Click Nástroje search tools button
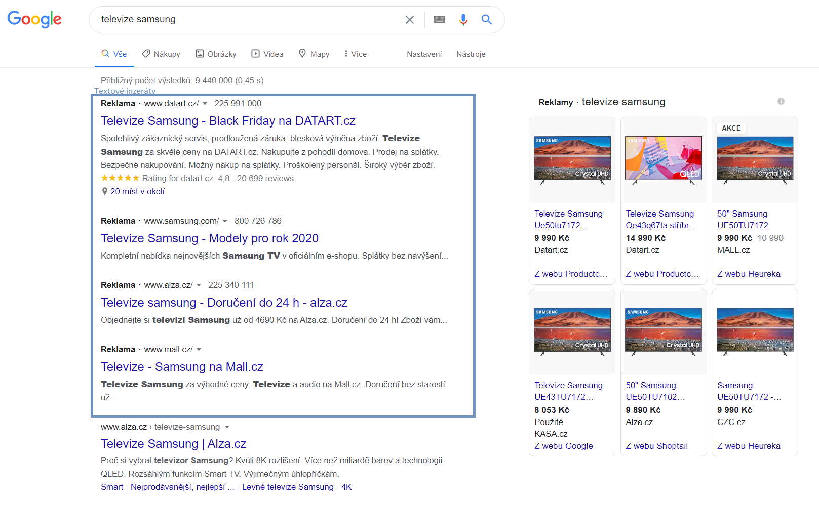Viewport: 819px width, 507px height. click(471, 54)
